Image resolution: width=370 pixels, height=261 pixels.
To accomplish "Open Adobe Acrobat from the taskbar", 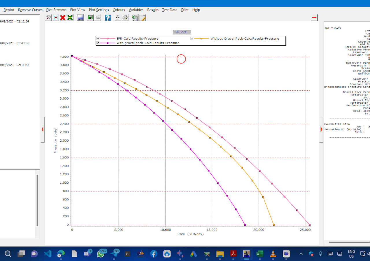I will (233, 254).
